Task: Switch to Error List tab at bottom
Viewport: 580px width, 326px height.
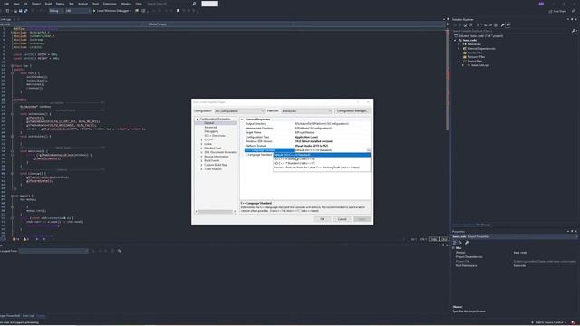Action: point(28,316)
